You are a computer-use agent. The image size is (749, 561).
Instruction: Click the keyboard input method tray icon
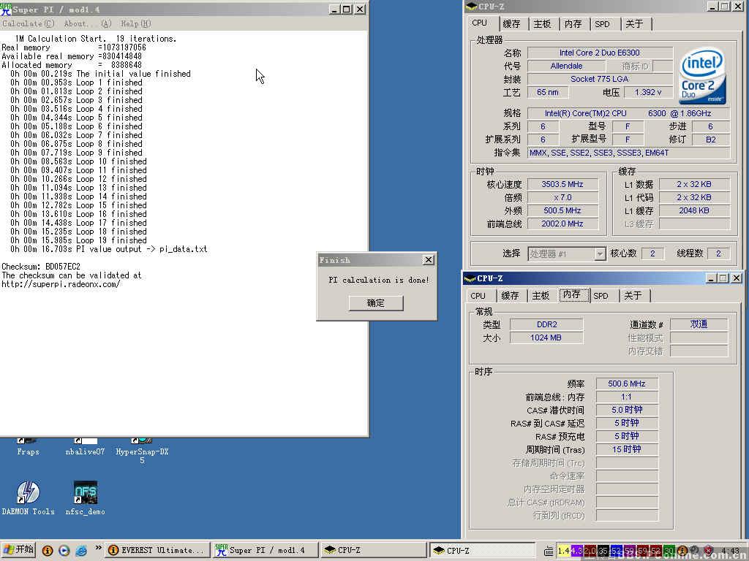(549, 551)
